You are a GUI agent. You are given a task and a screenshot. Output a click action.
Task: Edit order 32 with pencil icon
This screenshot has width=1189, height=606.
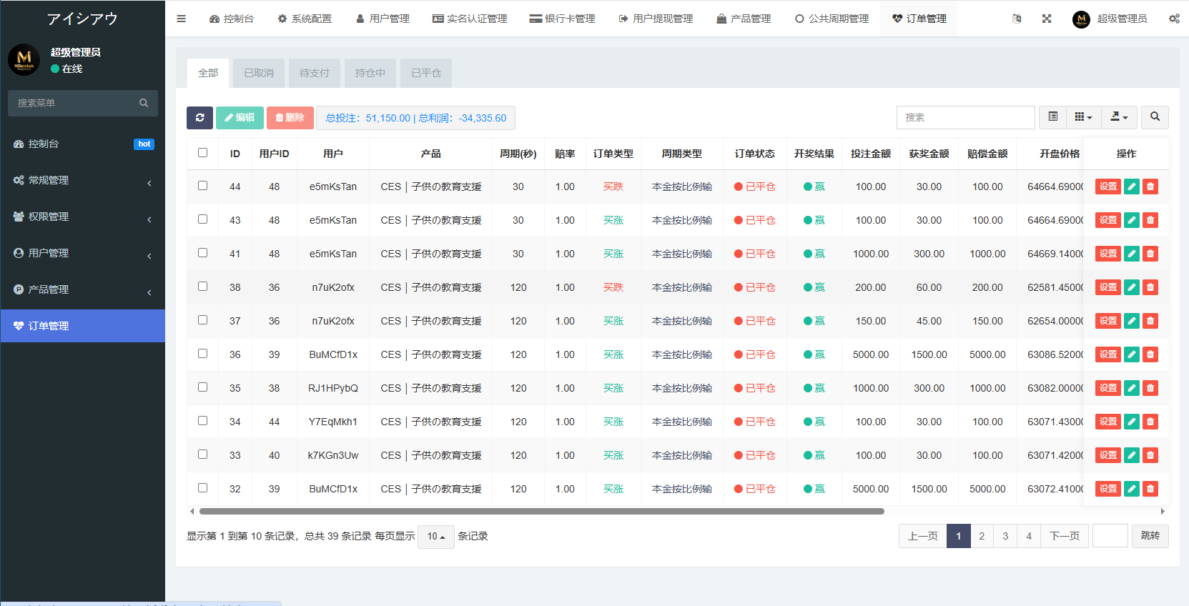[1132, 489]
